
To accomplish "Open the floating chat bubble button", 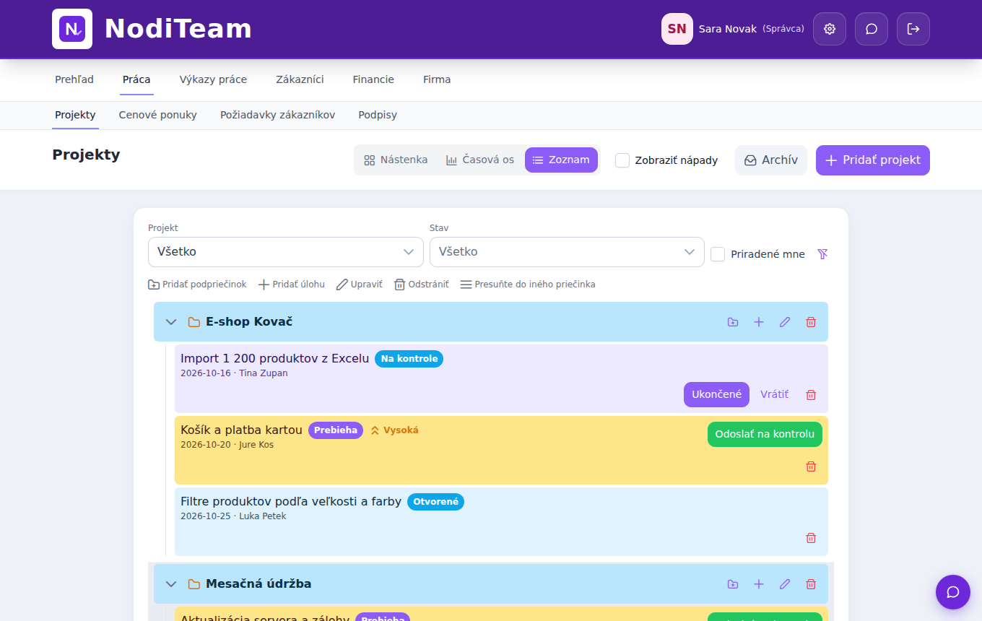I will pos(953,592).
